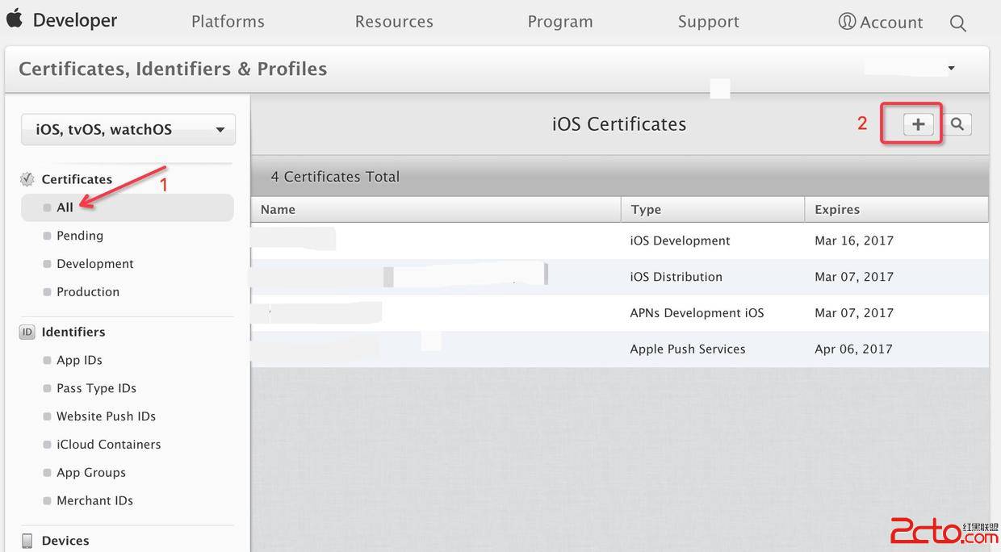1001x552 pixels.
Task: Click the Apple logo icon
Action: [15, 19]
